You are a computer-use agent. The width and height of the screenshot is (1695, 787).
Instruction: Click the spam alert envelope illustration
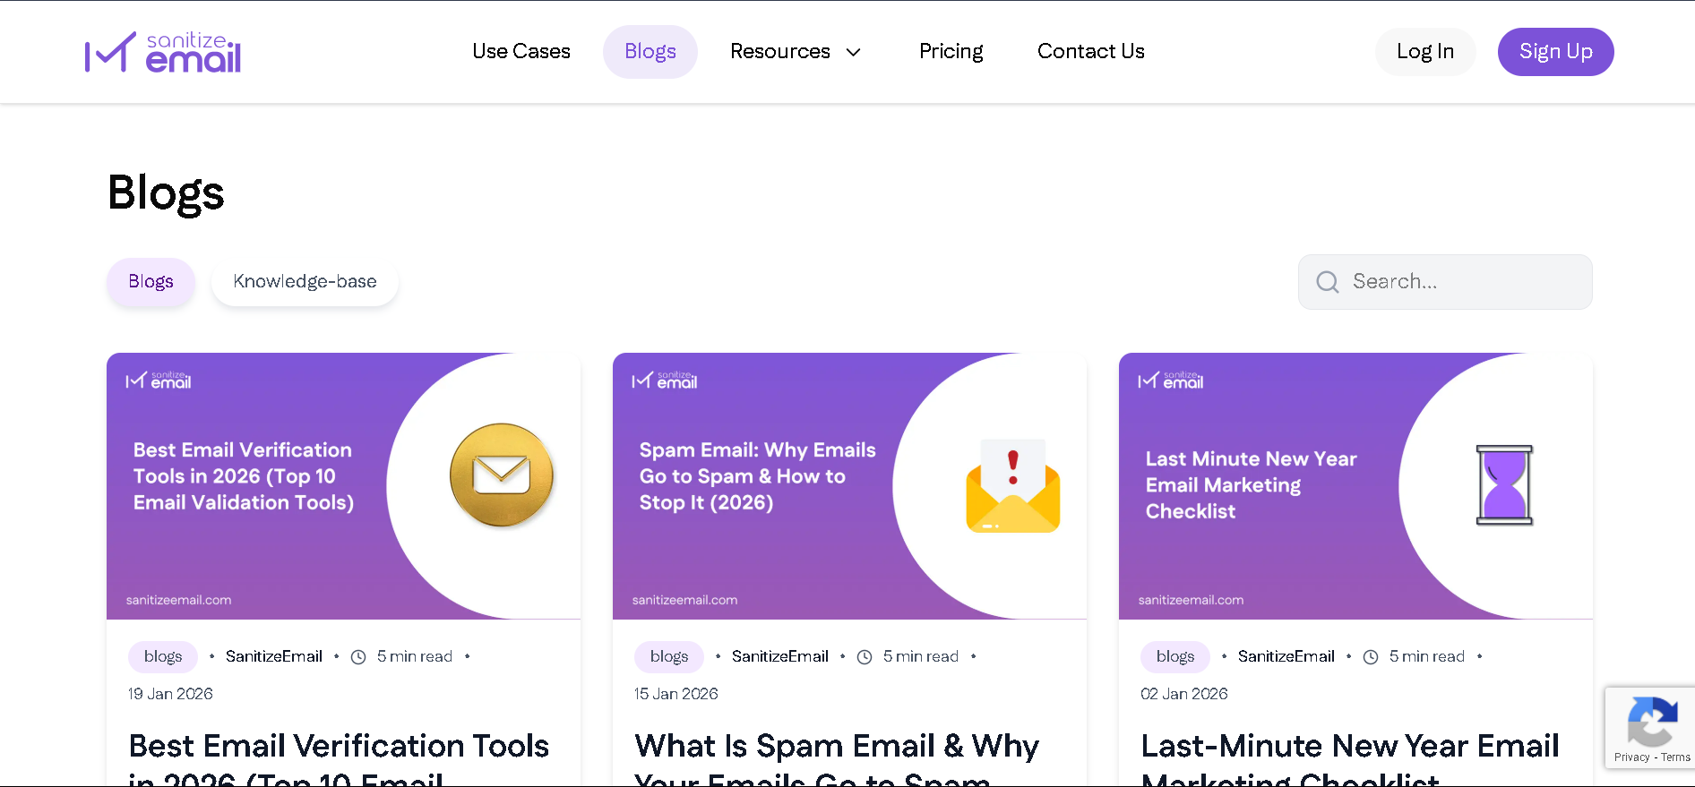click(1012, 486)
